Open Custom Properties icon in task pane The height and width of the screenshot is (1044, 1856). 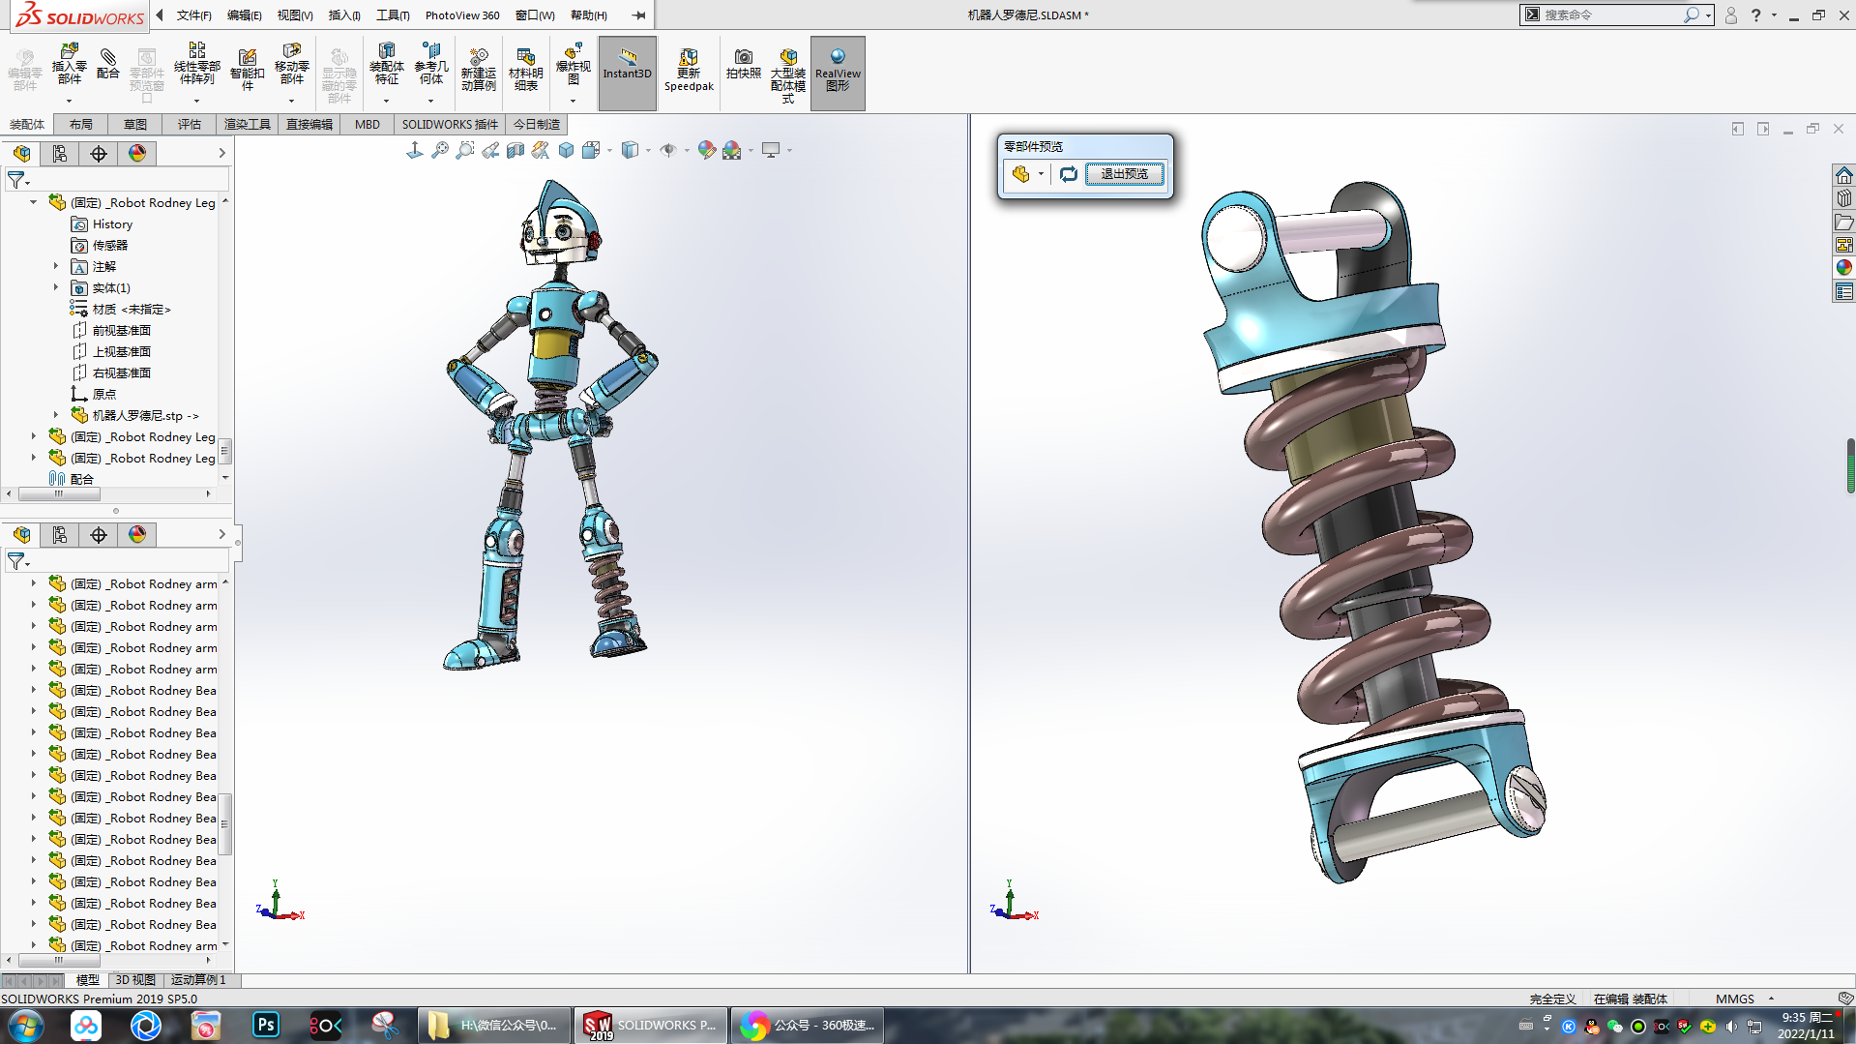click(x=1844, y=291)
